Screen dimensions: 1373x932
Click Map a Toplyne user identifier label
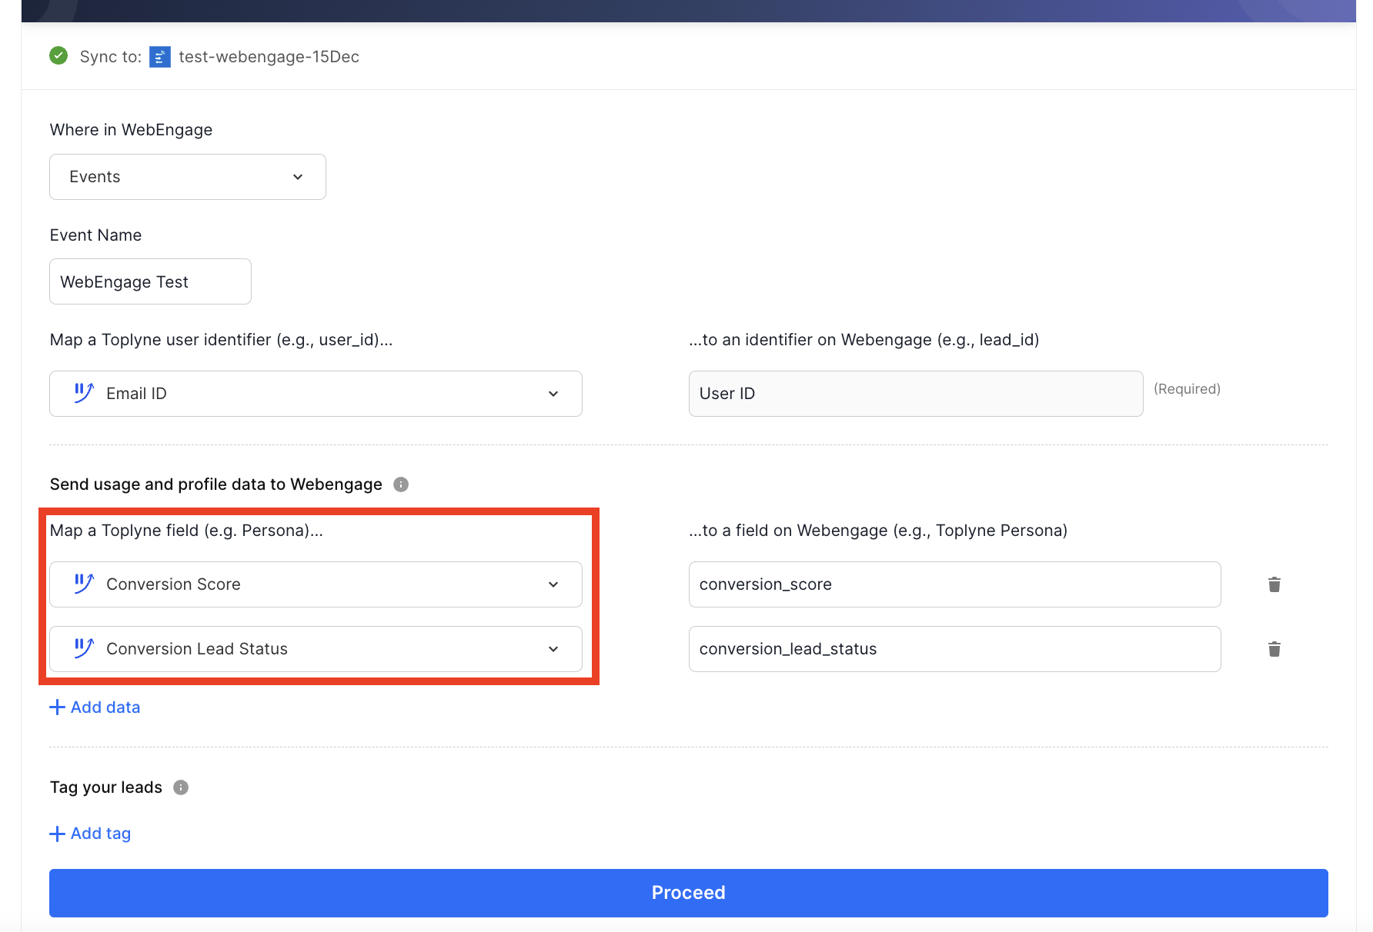tap(221, 340)
